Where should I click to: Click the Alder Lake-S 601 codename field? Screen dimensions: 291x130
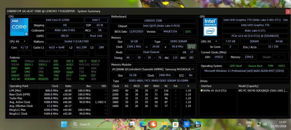pos(65,30)
